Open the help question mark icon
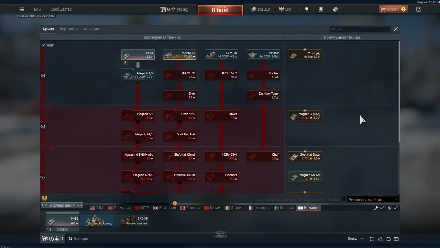 (x=419, y=9)
